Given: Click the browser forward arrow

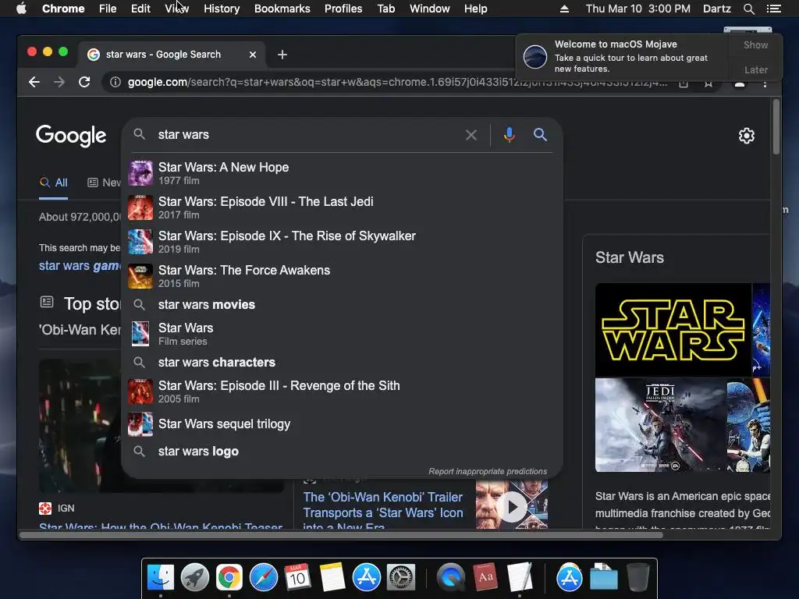Looking at the screenshot, I should 59,82.
